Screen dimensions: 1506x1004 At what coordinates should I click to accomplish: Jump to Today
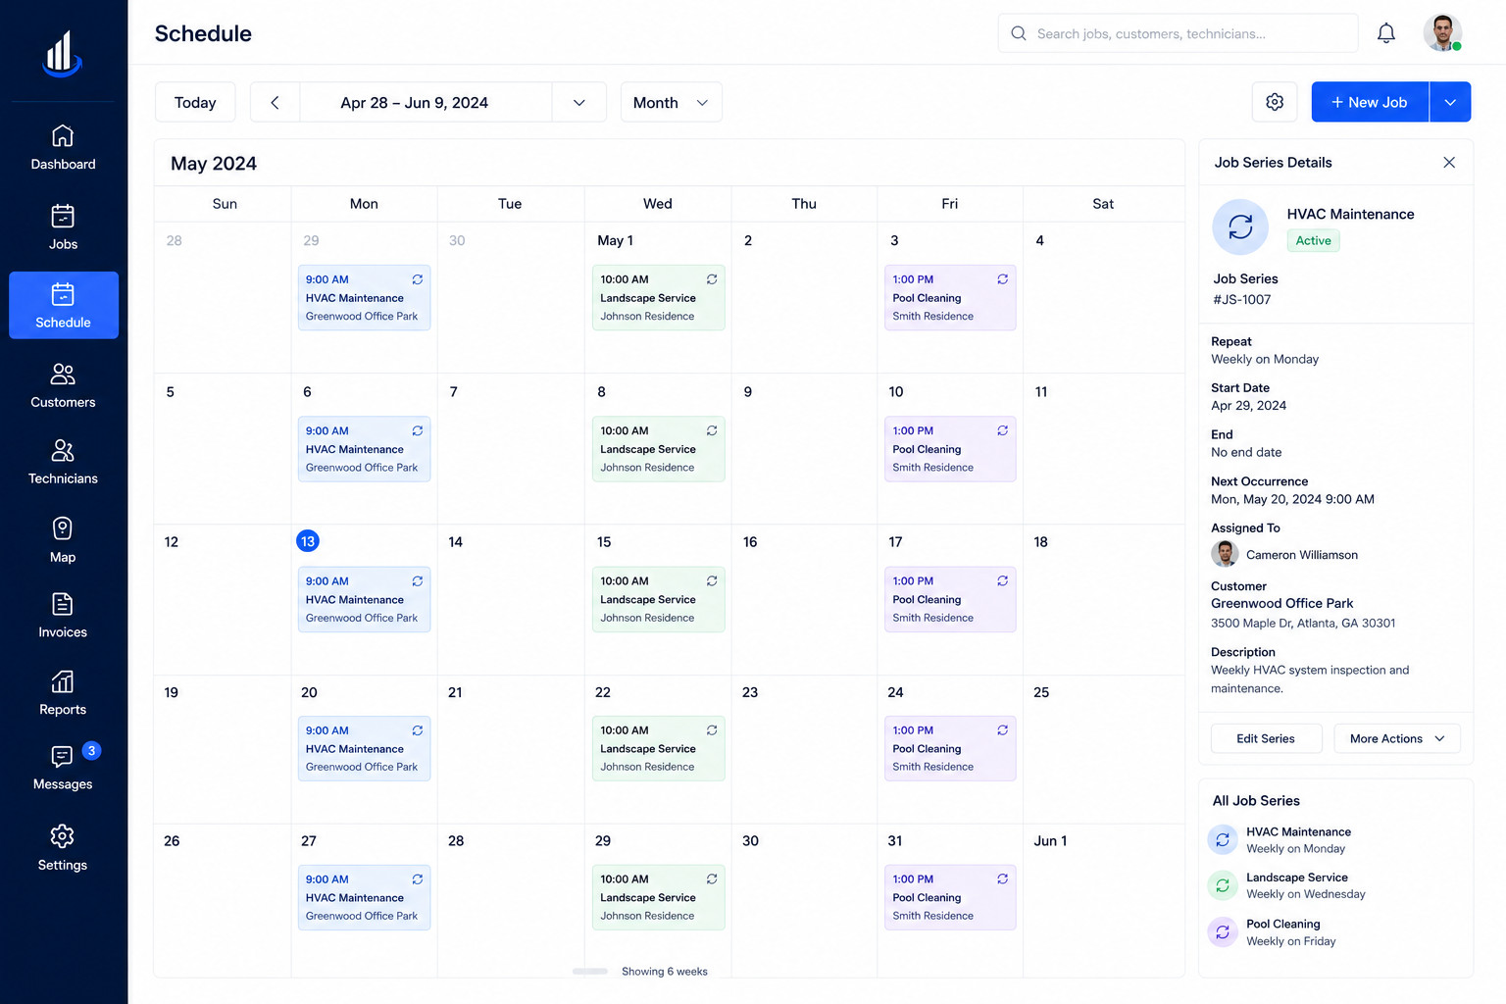pos(195,102)
